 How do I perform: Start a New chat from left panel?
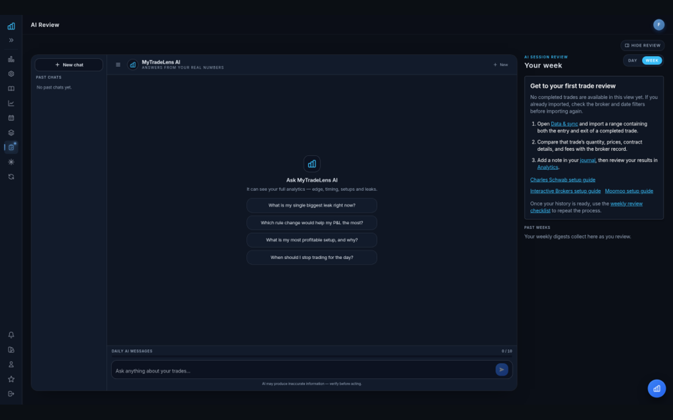[69, 65]
